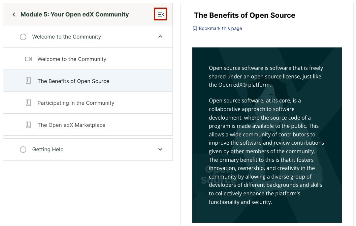The height and width of the screenshot is (226, 356).
Task: Click the book icon beside Open edX Marketplace
Action: pos(28,125)
